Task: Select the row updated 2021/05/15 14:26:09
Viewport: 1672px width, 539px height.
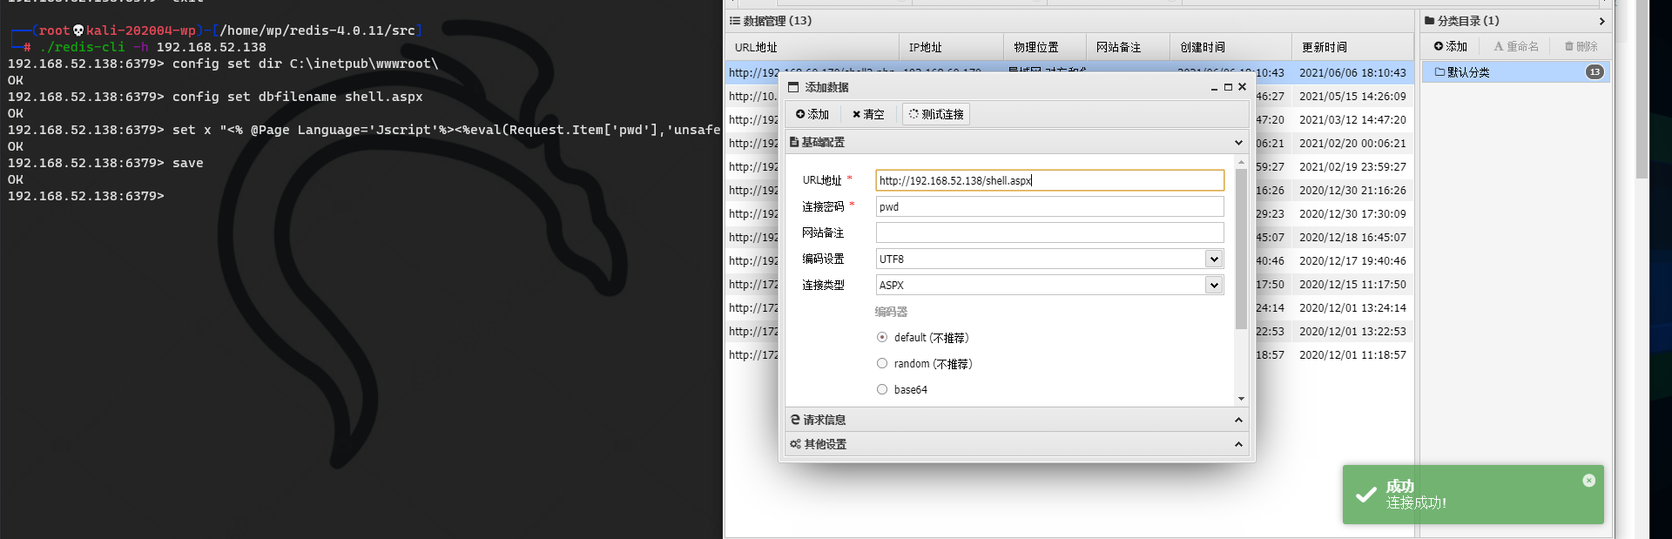Action: click(1352, 97)
